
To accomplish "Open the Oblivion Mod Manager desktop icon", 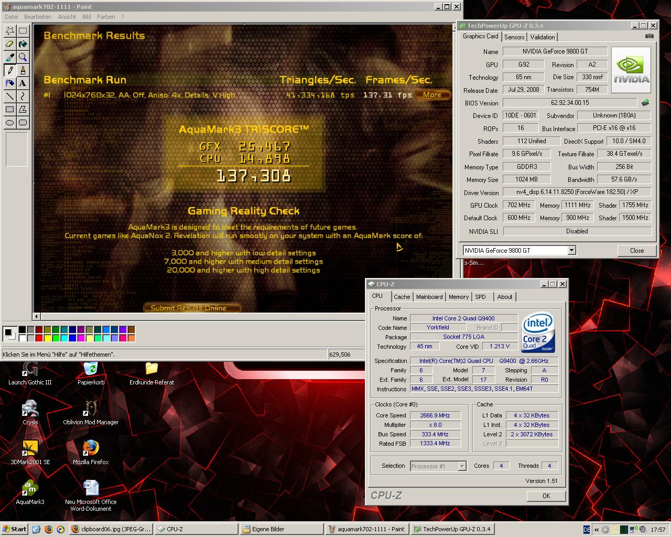I will (x=91, y=413).
